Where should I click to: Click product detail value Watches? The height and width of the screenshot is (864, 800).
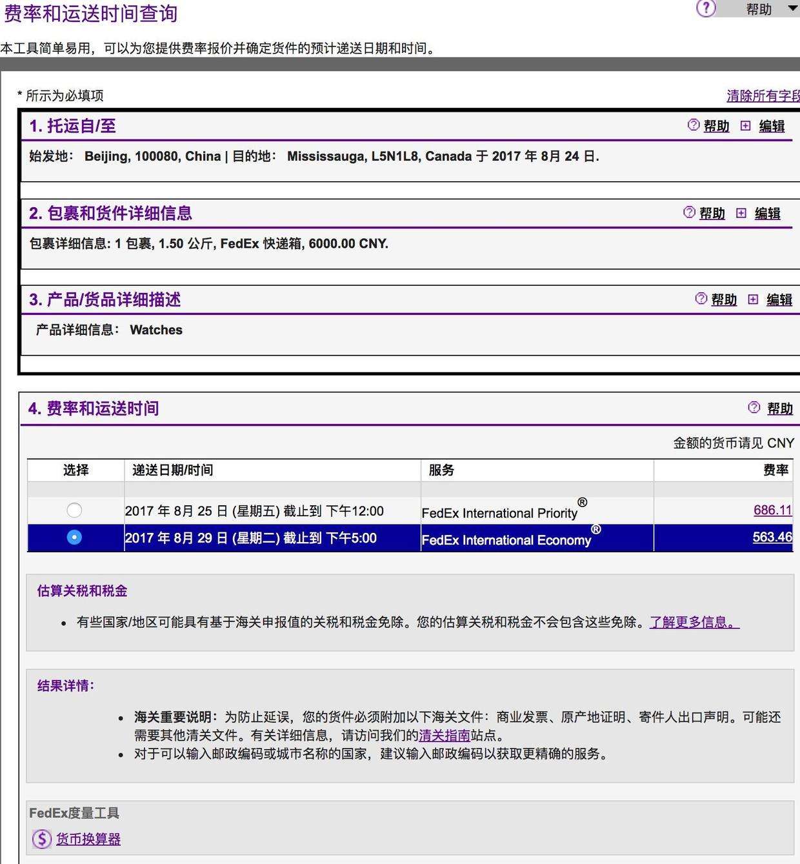pyautogui.click(x=156, y=330)
